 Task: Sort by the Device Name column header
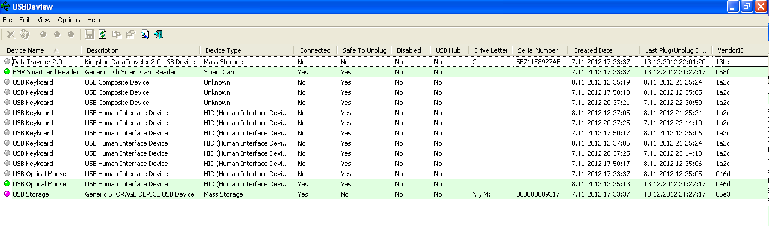click(x=40, y=50)
